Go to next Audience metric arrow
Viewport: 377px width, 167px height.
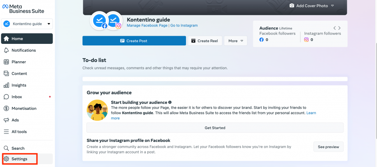(339, 28)
